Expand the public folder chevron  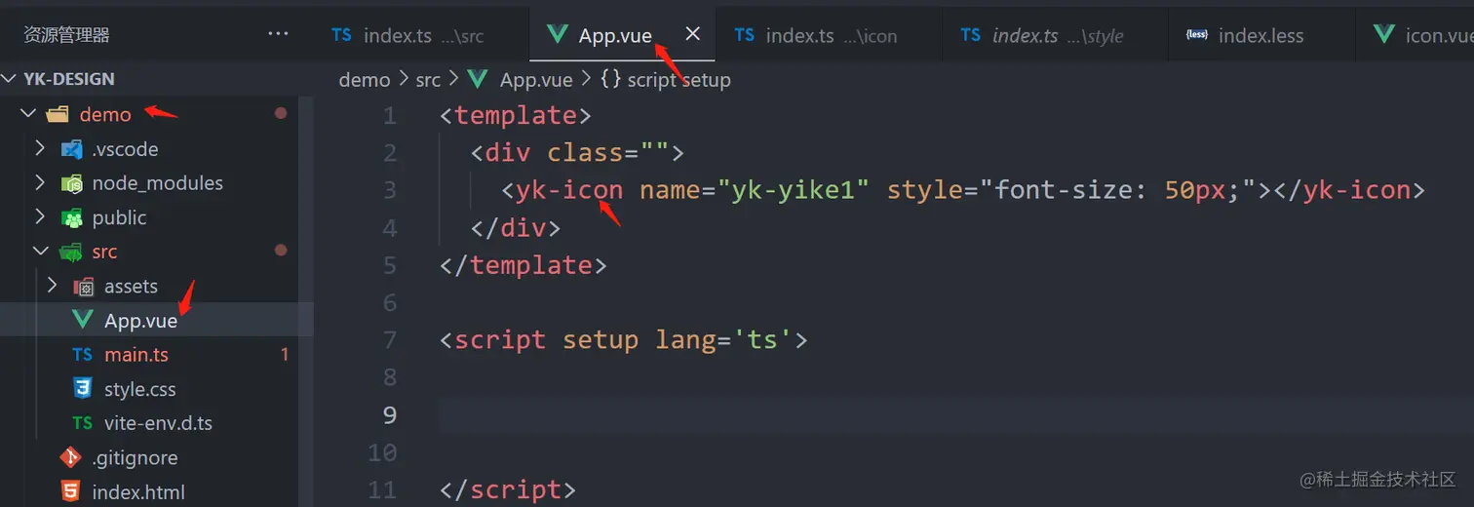pos(40,217)
